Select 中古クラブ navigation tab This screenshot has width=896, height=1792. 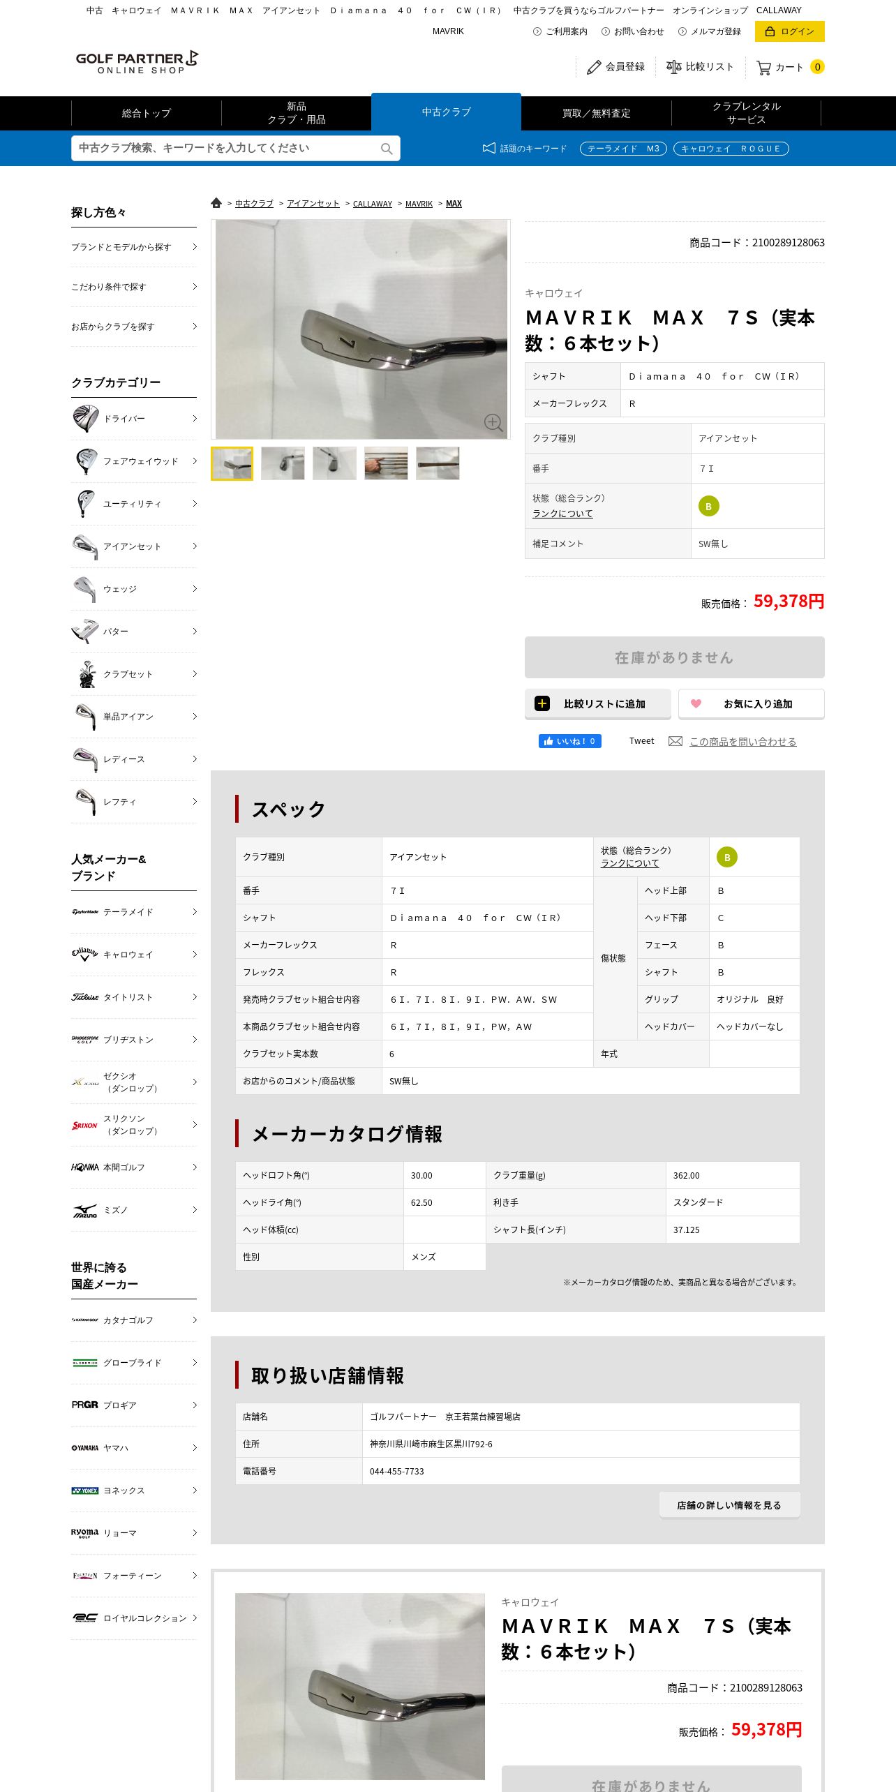coord(447,112)
